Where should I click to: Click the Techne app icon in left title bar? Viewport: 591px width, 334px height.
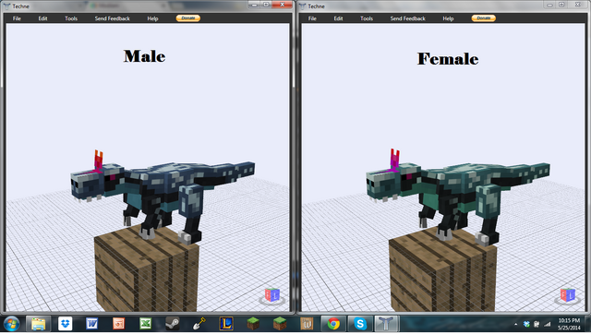coord(7,6)
